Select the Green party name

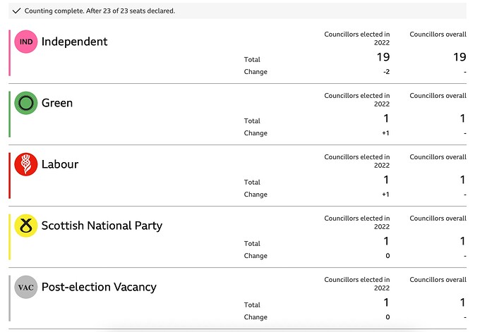pos(57,103)
